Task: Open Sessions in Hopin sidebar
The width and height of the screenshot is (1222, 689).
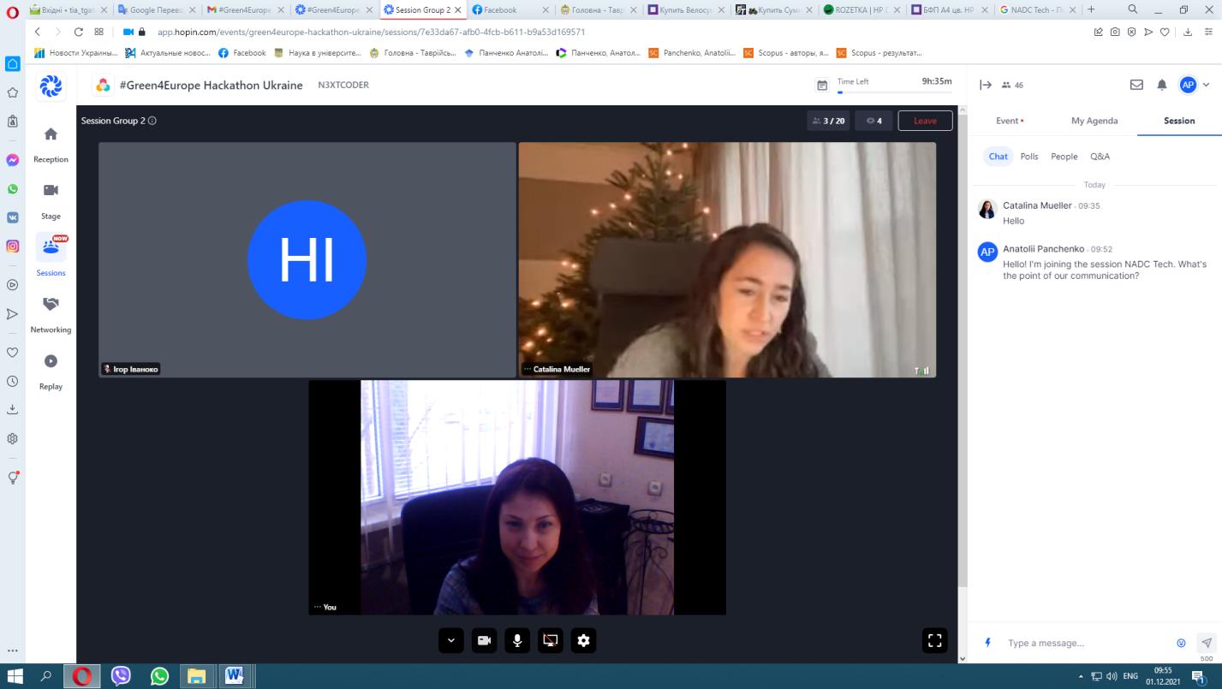Action: [51, 256]
